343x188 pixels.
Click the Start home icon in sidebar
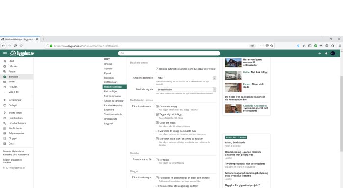tap(5, 61)
